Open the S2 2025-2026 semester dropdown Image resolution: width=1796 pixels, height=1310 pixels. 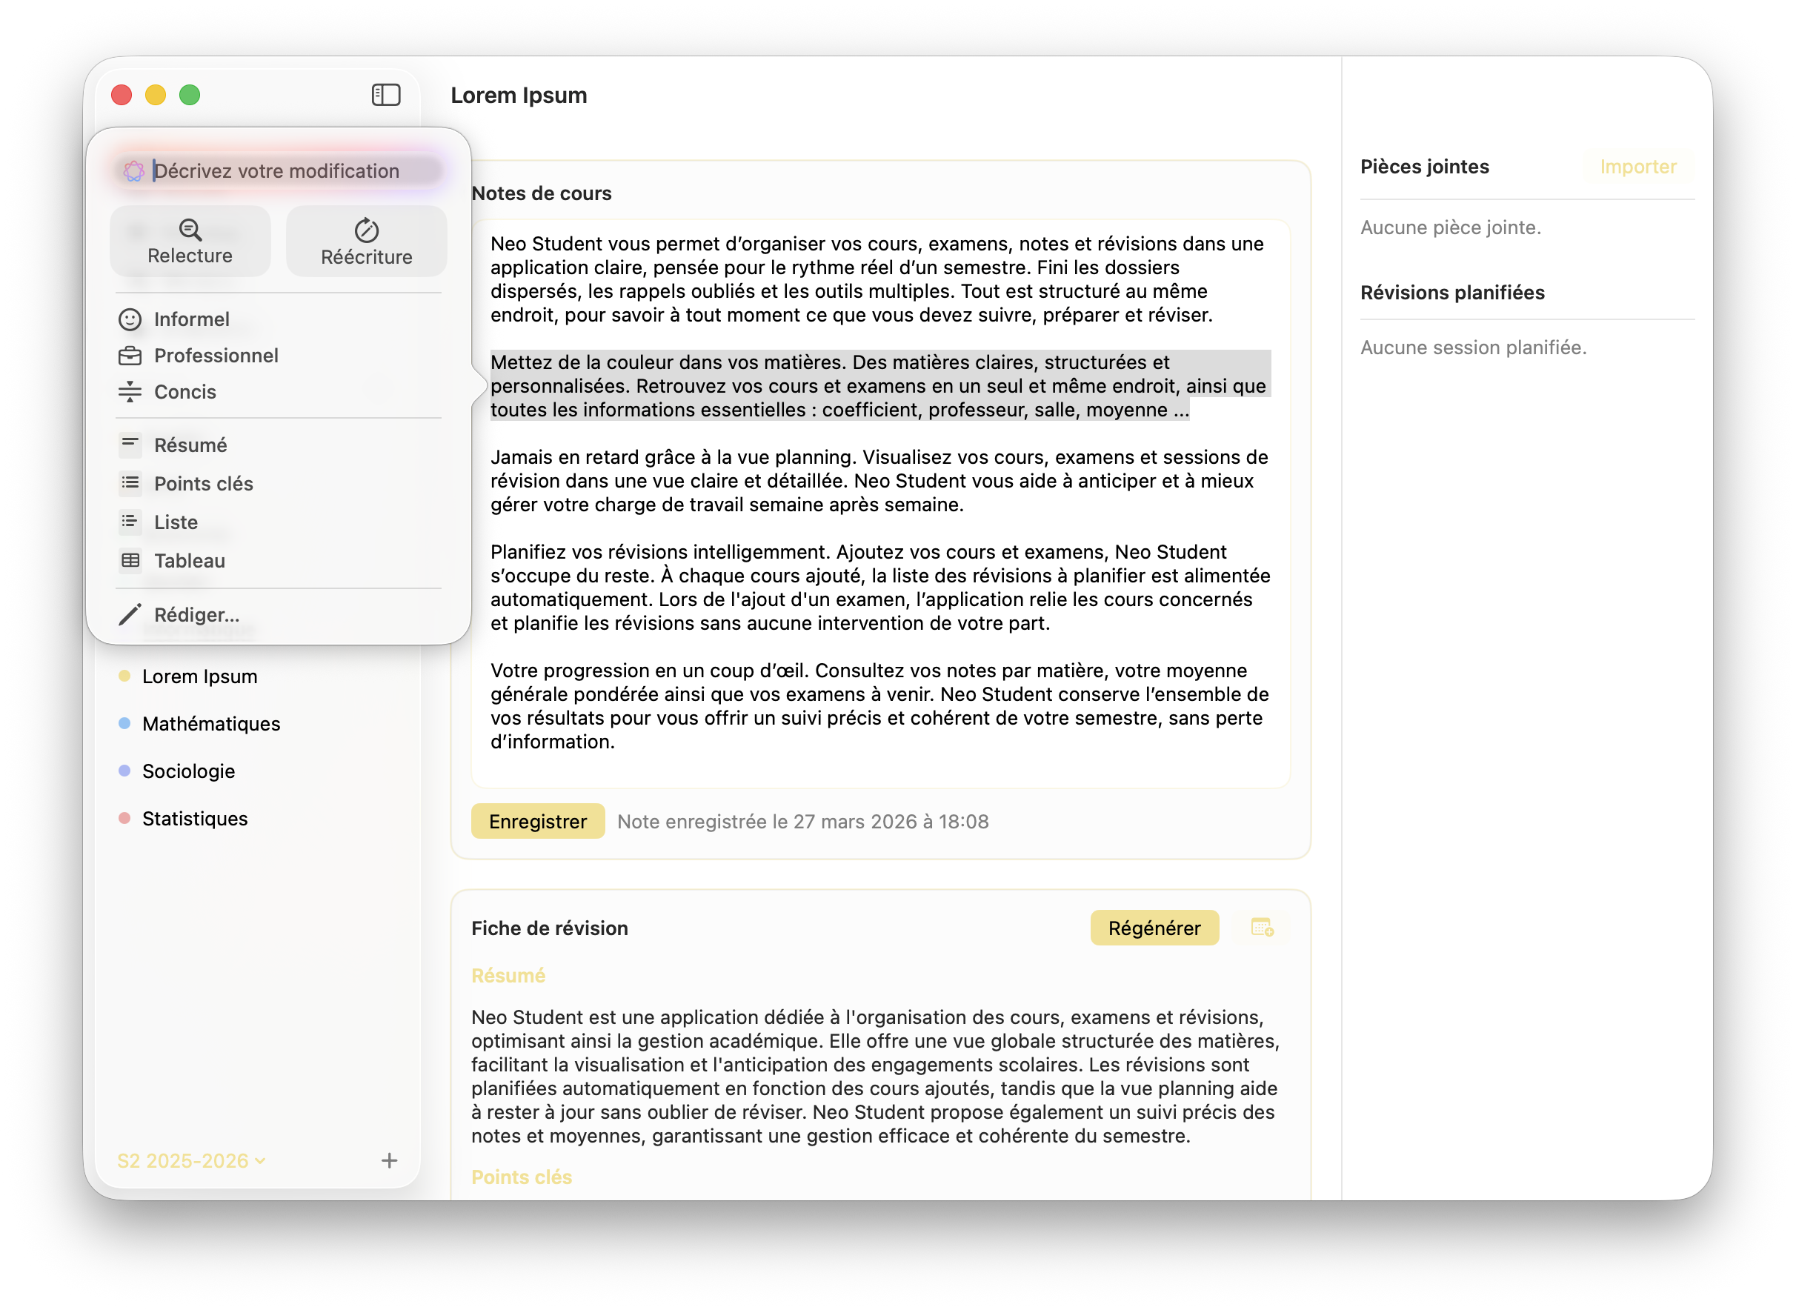[191, 1161]
